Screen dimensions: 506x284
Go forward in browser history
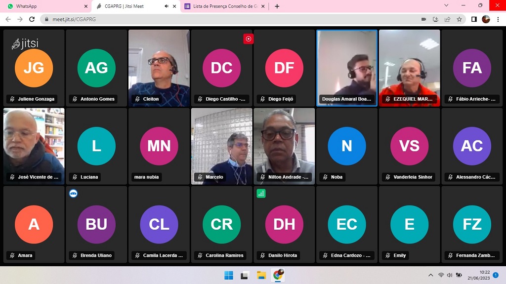[20, 19]
